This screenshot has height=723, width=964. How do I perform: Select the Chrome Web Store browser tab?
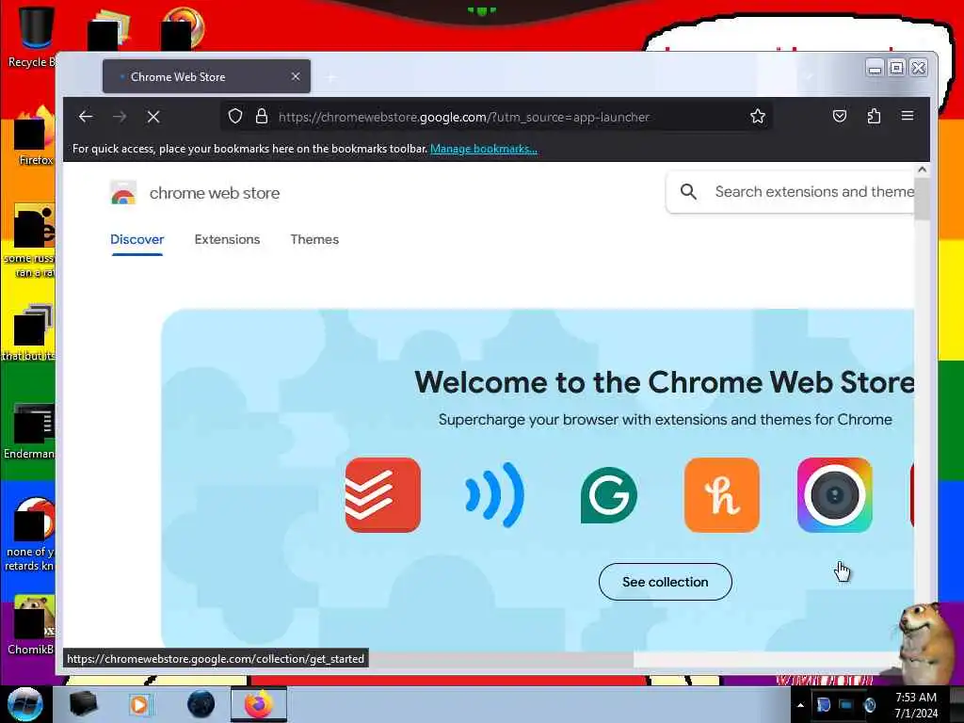point(206,76)
